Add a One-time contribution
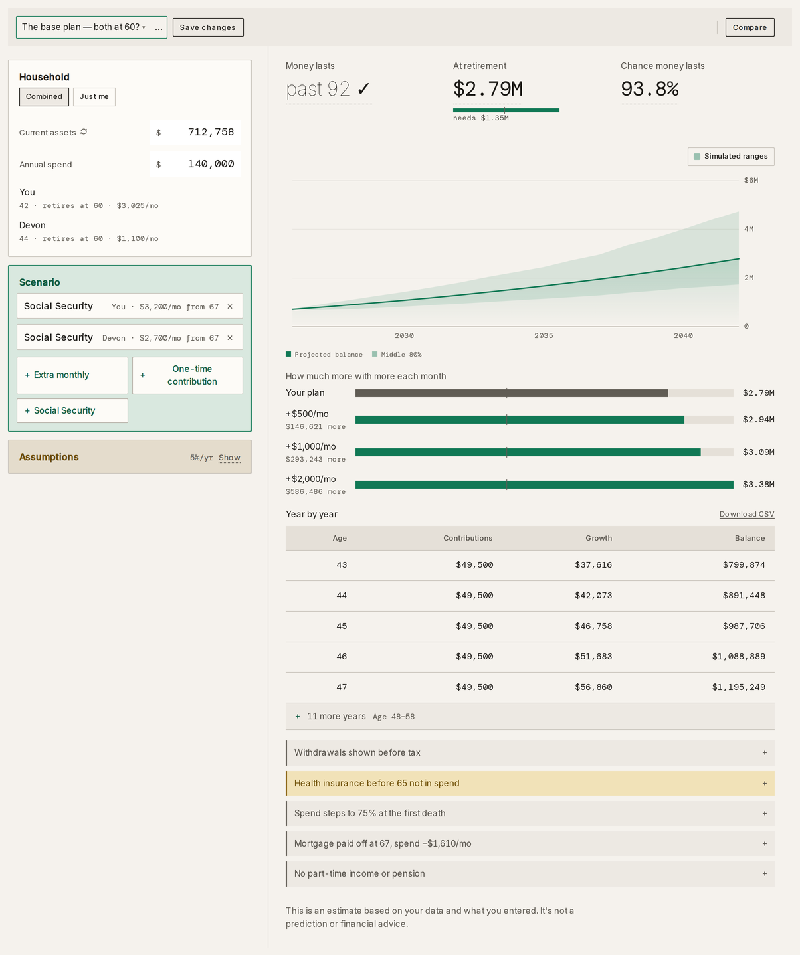This screenshot has width=800, height=955. [187, 375]
